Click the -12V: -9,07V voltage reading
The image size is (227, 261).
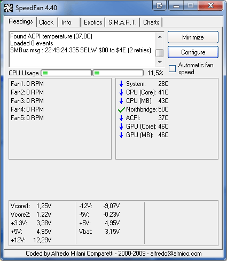[x=99, y=206]
